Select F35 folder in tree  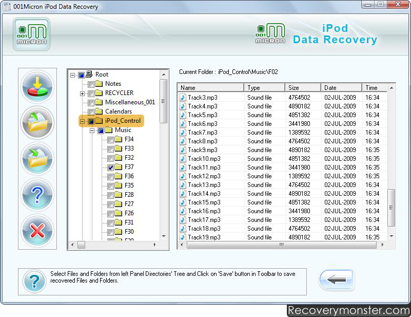pos(129,185)
